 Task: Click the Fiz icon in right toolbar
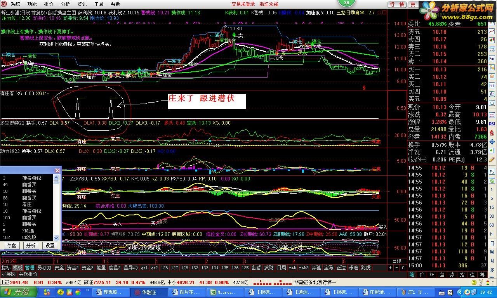pos(492,85)
